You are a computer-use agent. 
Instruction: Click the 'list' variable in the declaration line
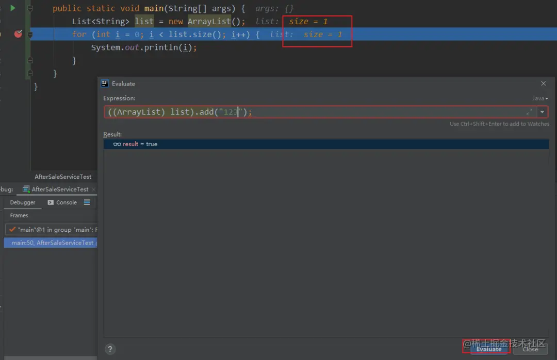pyautogui.click(x=144, y=21)
